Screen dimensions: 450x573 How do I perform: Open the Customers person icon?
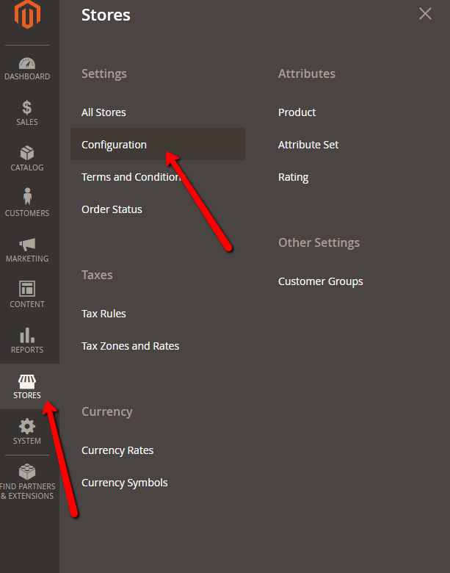tap(27, 197)
